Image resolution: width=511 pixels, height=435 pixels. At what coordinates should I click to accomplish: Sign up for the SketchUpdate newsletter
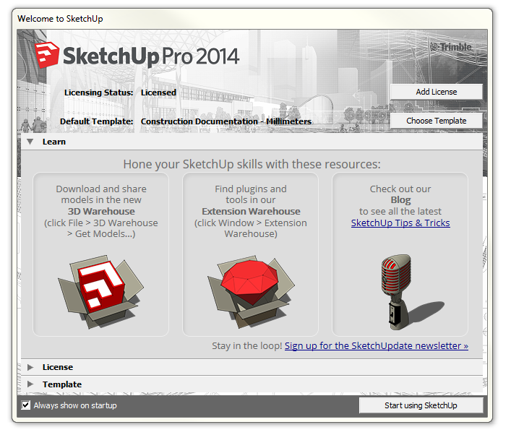[x=377, y=345]
